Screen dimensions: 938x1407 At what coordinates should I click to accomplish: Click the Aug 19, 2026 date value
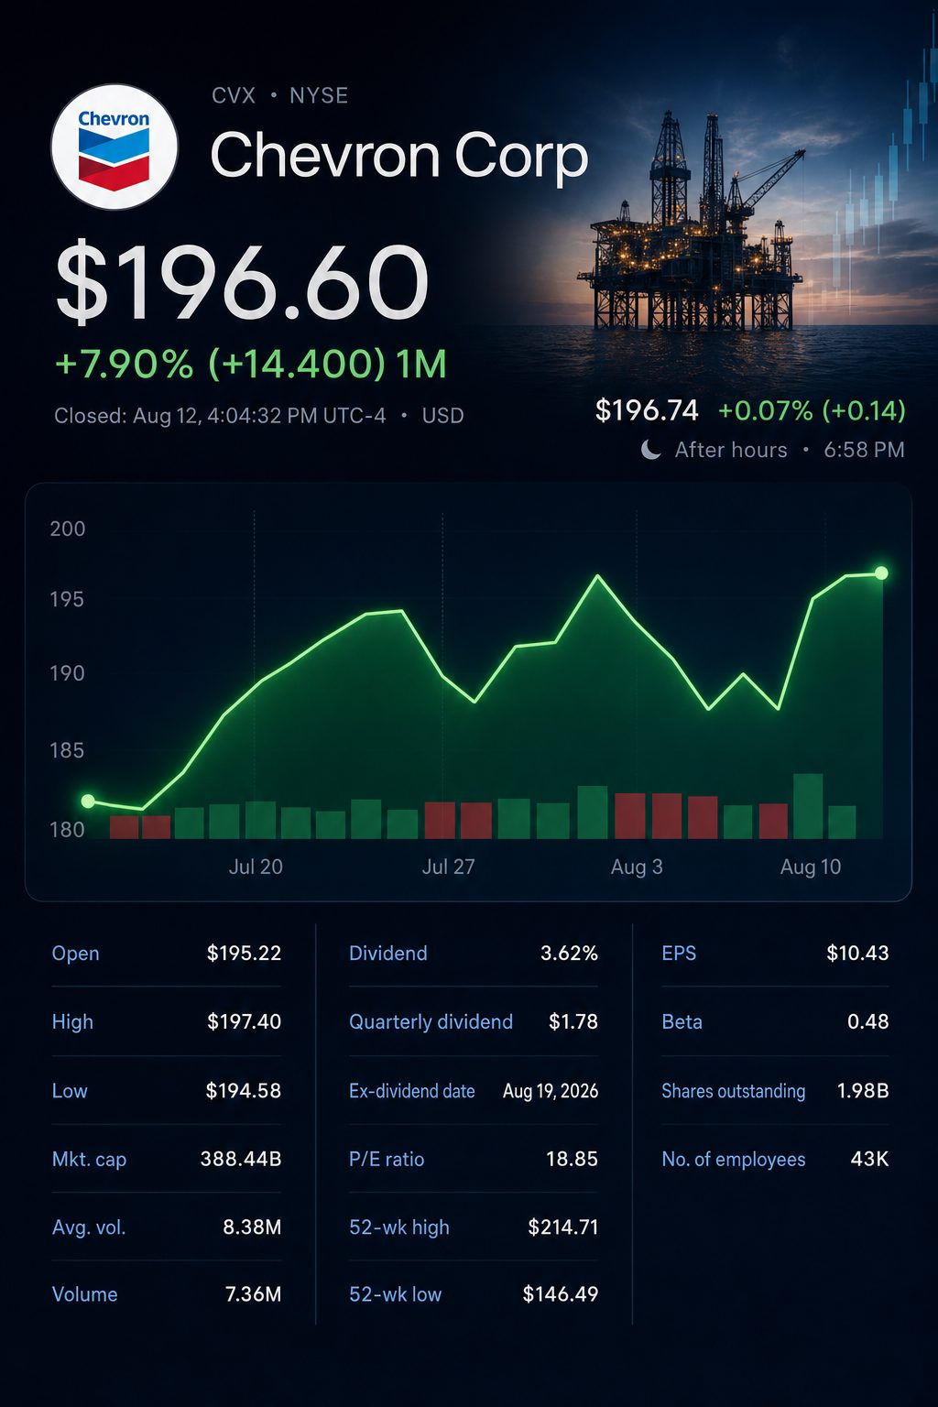pyautogui.click(x=551, y=1091)
